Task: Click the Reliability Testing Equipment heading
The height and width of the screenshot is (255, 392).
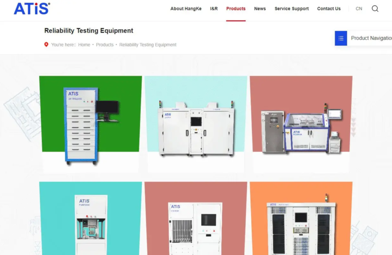Action: (x=89, y=31)
